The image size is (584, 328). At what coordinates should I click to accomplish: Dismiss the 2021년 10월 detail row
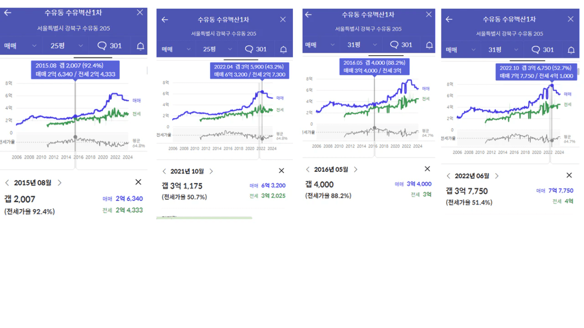click(281, 171)
